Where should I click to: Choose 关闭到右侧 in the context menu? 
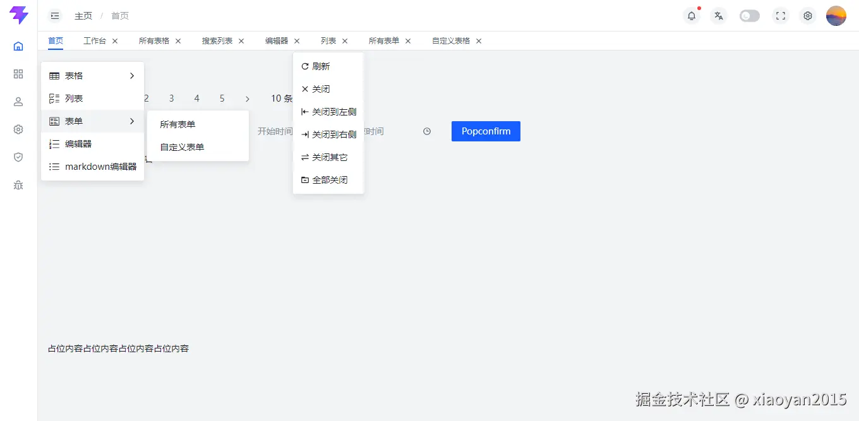[x=328, y=134]
